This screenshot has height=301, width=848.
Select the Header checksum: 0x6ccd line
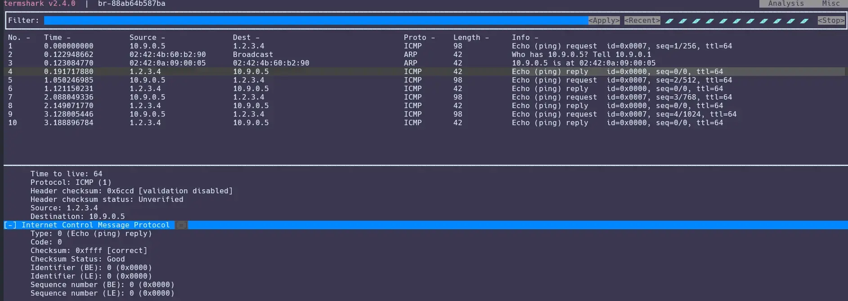coord(131,191)
